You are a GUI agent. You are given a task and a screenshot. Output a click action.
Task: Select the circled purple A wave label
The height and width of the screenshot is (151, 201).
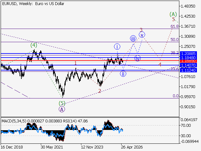pos(62,109)
